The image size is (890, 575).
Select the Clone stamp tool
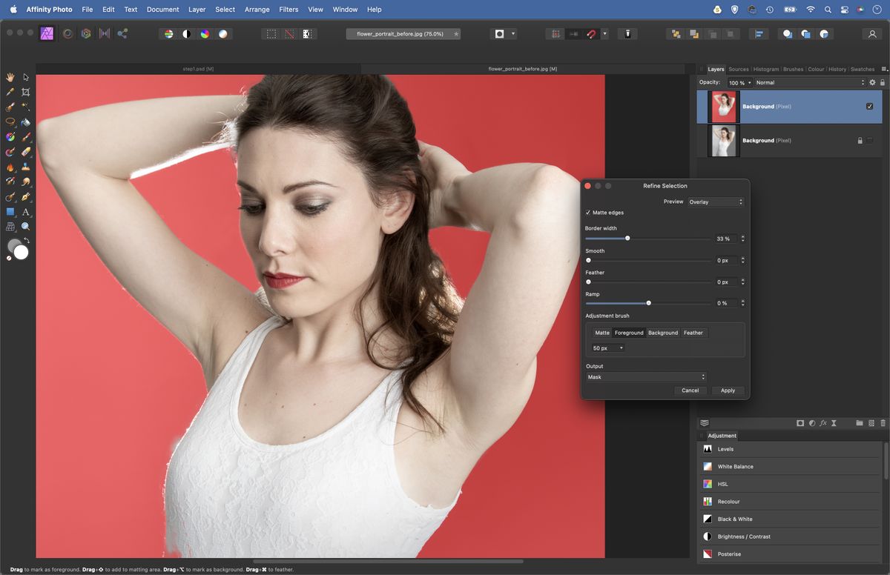[26, 167]
